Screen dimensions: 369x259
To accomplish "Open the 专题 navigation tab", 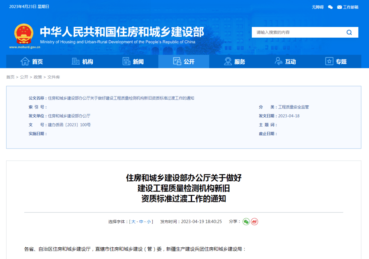I will tap(336, 62).
